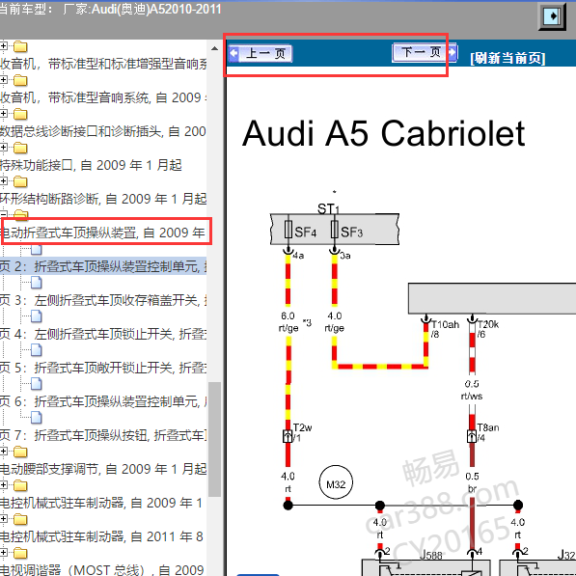Click the SF4 fuse in diagram

point(288,230)
